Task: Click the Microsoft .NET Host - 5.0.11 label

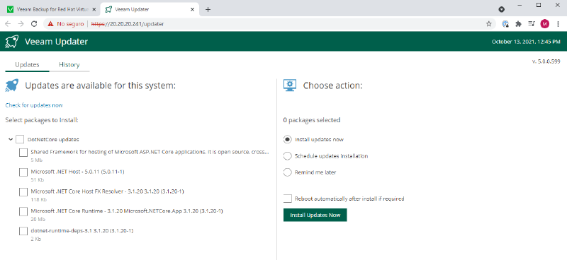Action: click(78, 171)
